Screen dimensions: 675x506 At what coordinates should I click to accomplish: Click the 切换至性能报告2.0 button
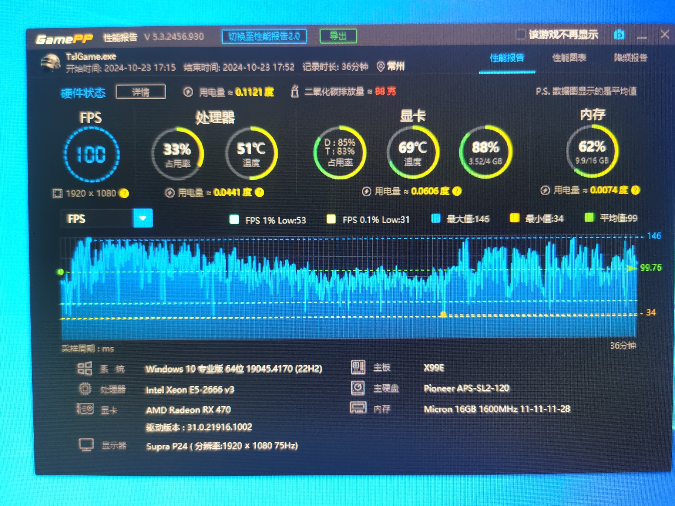pos(264,36)
